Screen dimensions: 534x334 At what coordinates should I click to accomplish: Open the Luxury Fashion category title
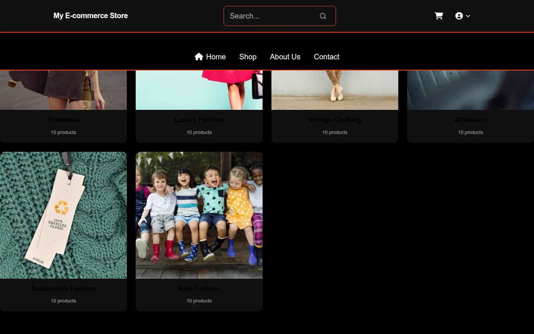click(199, 120)
